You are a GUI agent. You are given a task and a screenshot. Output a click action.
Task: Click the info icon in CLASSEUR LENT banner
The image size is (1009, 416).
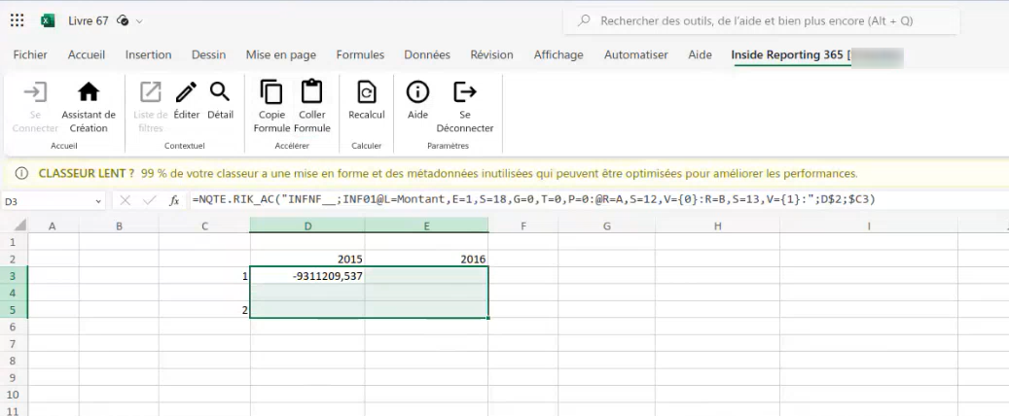pyautogui.click(x=21, y=174)
